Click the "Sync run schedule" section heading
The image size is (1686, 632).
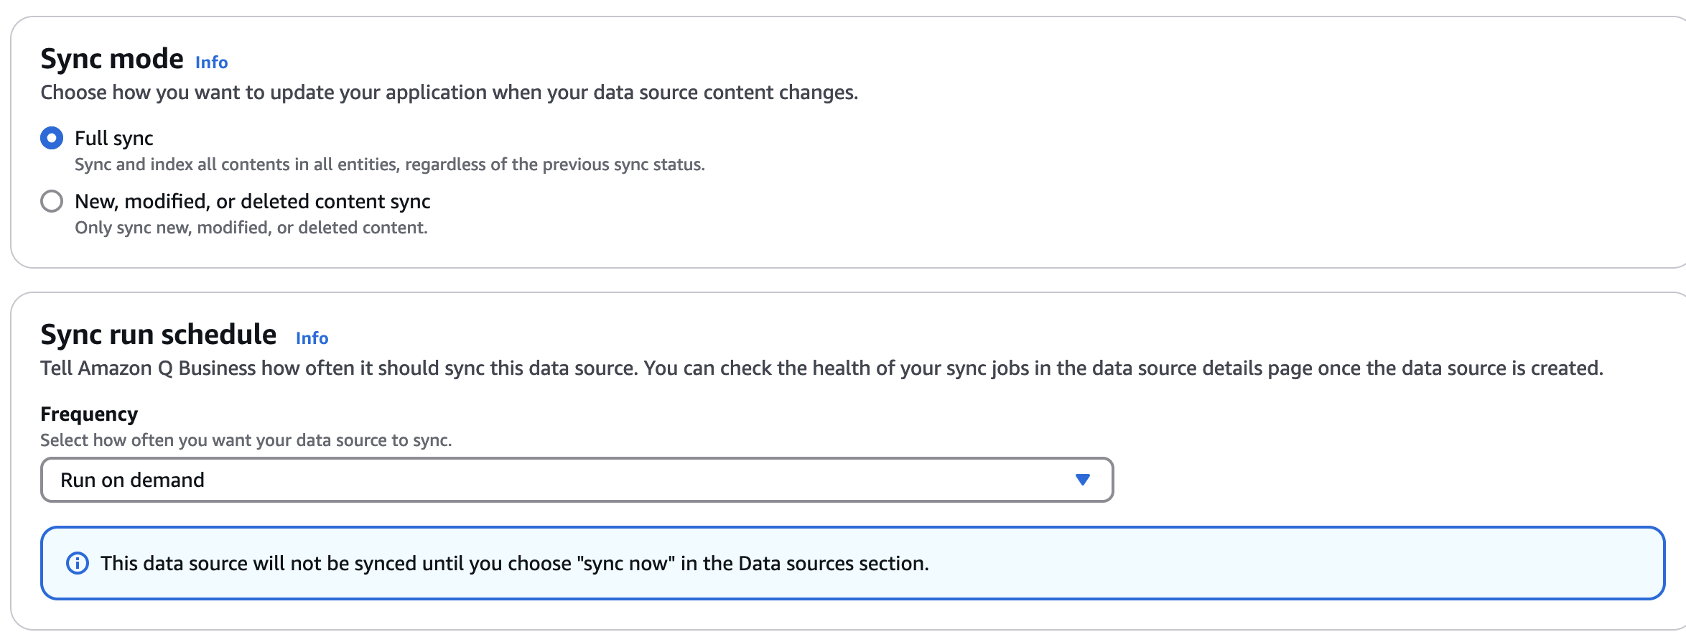pyautogui.click(x=158, y=335)
